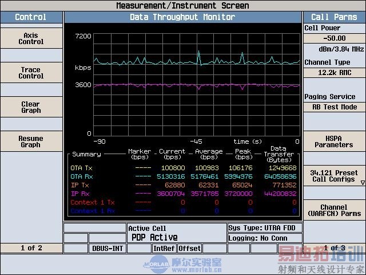Open the Trace Control menu
This screenshot has width=366, height=275.
coord(31,73)
